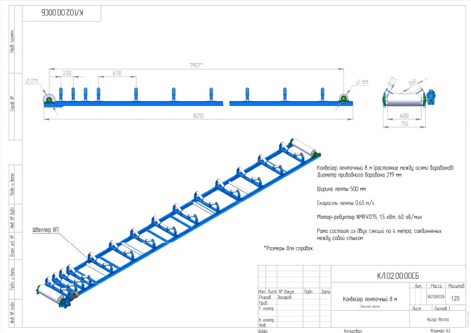471x333 pixels.
Task: Click the 'Инв. № подл.' side margin label
Action: coord(12,312)
